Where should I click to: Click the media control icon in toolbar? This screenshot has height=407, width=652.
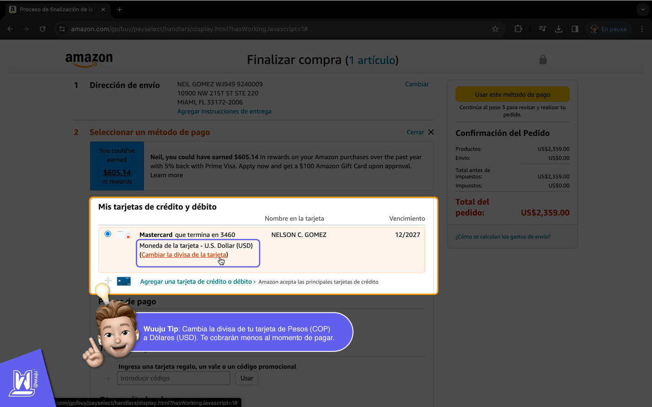coord(542,29)
